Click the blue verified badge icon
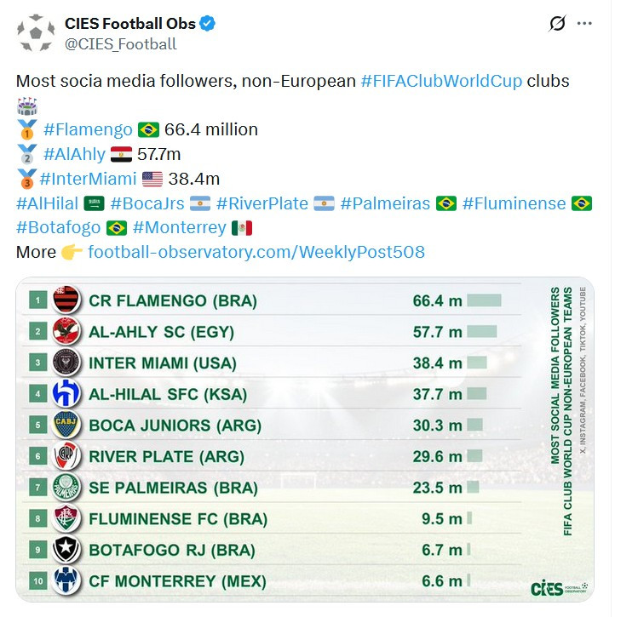Screen dimensions: 638x617 [x=208, y=24]
